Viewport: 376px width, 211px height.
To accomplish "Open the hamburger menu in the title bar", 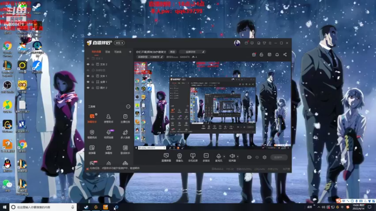I will (270, 43).
